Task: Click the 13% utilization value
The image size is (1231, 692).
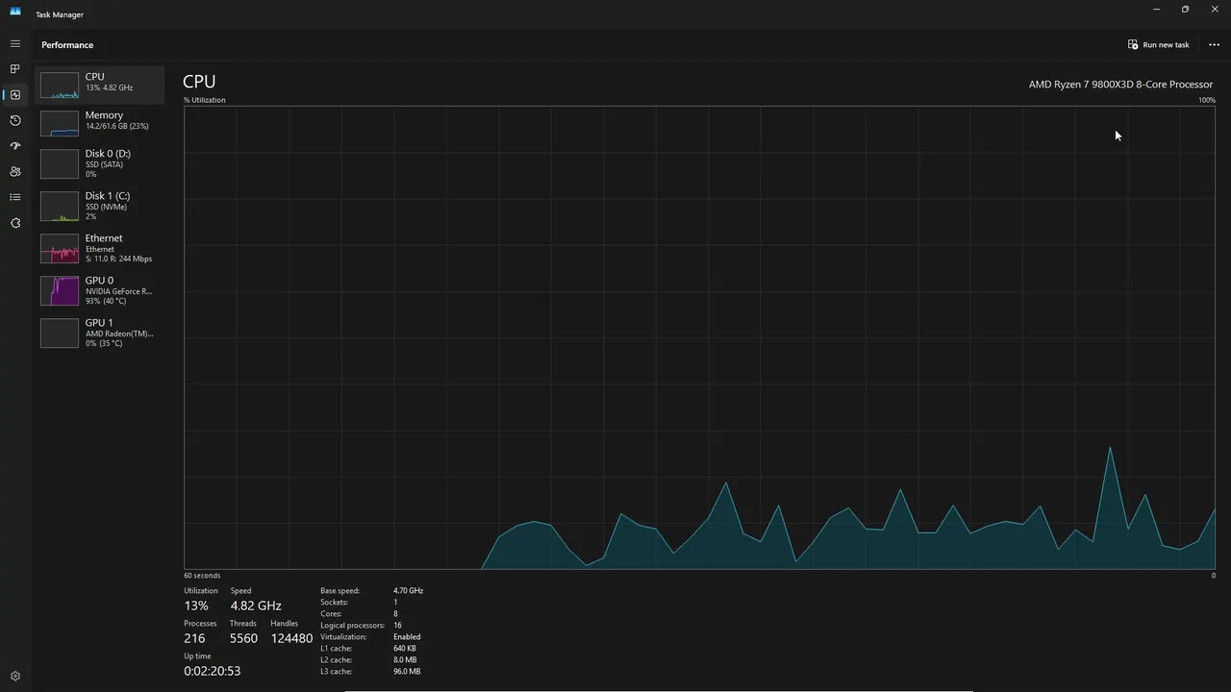Action: click(196, 606)
